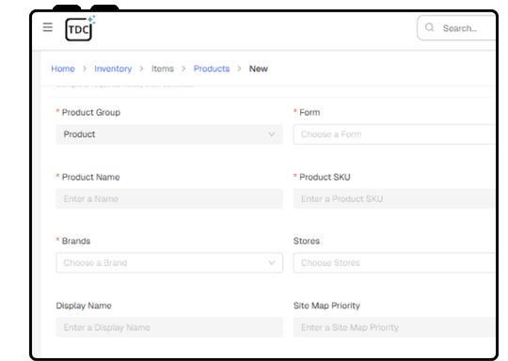Click the Site Map Priority label
The image size is (508, 361).
pyautogui.click(x=326, y=306)
